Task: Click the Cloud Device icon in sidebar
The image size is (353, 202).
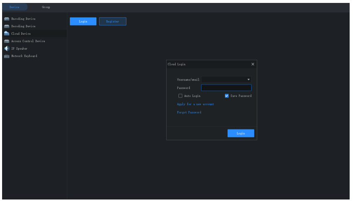Action: [7, 33]
